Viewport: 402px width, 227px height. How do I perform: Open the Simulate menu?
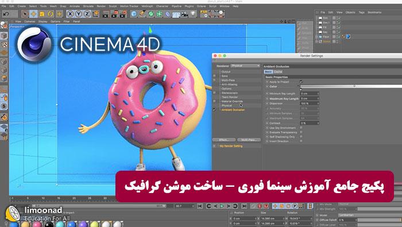(x=88, y=6)
